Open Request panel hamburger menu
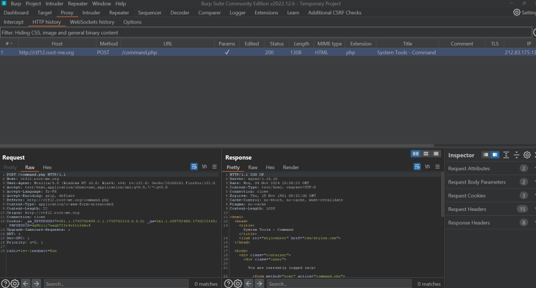536x288 pixels. tap(214, 166)
